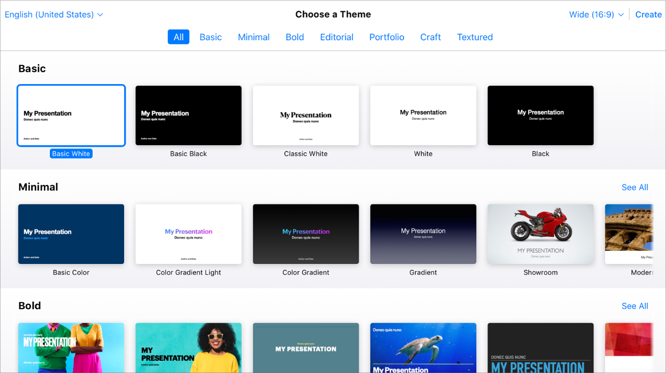Select the All category tab
666x373 pixels.
pyautogui.click(x=179, y=37)
